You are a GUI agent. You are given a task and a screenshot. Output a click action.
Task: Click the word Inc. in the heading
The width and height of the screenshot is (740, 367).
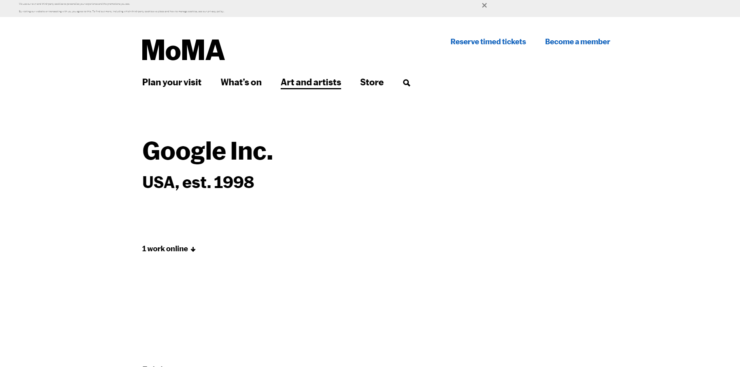point(252,151)
